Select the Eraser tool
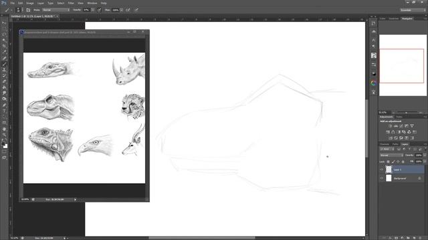This screenshot has width=428, height=240. 4,81
